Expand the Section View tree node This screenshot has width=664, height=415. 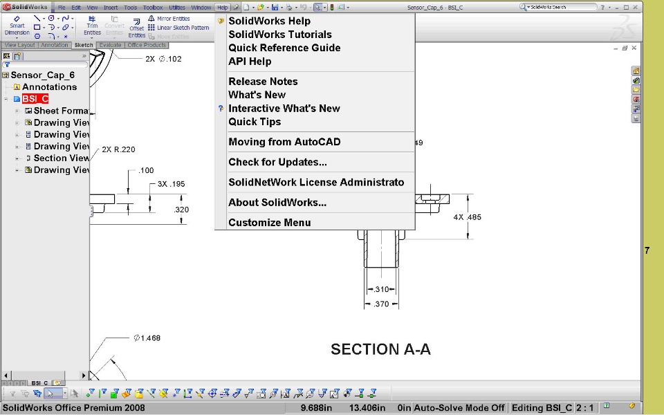(x=17, y=158)
